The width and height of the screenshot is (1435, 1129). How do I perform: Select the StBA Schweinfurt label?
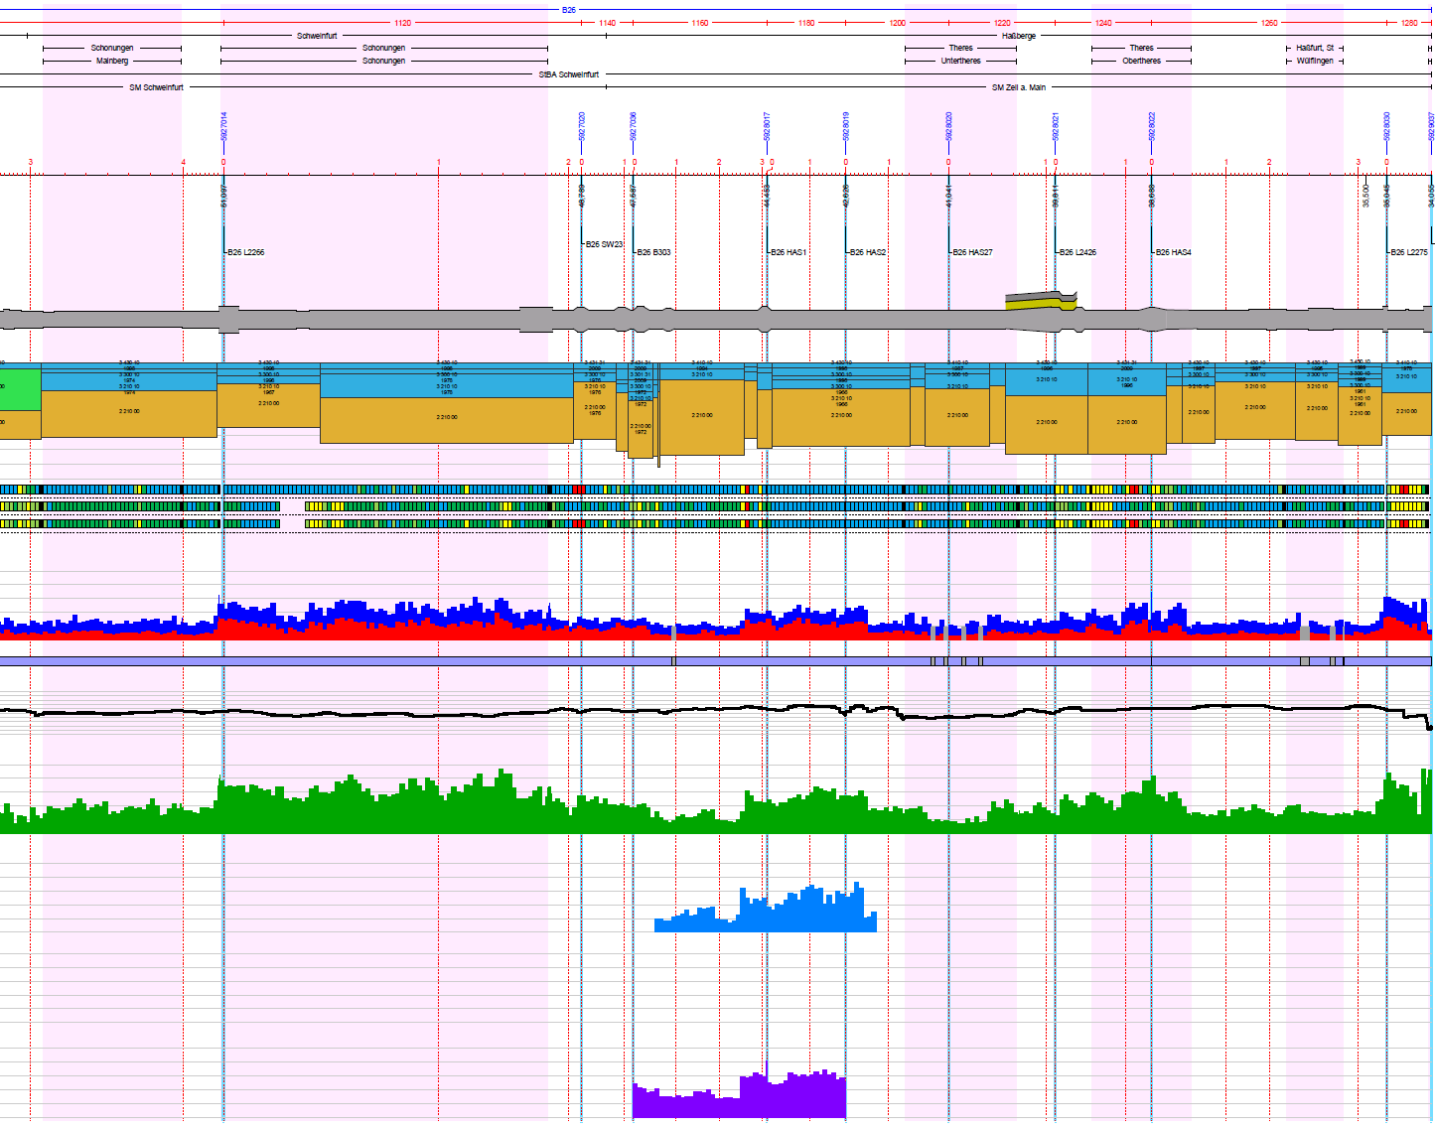tap(569, 74)
